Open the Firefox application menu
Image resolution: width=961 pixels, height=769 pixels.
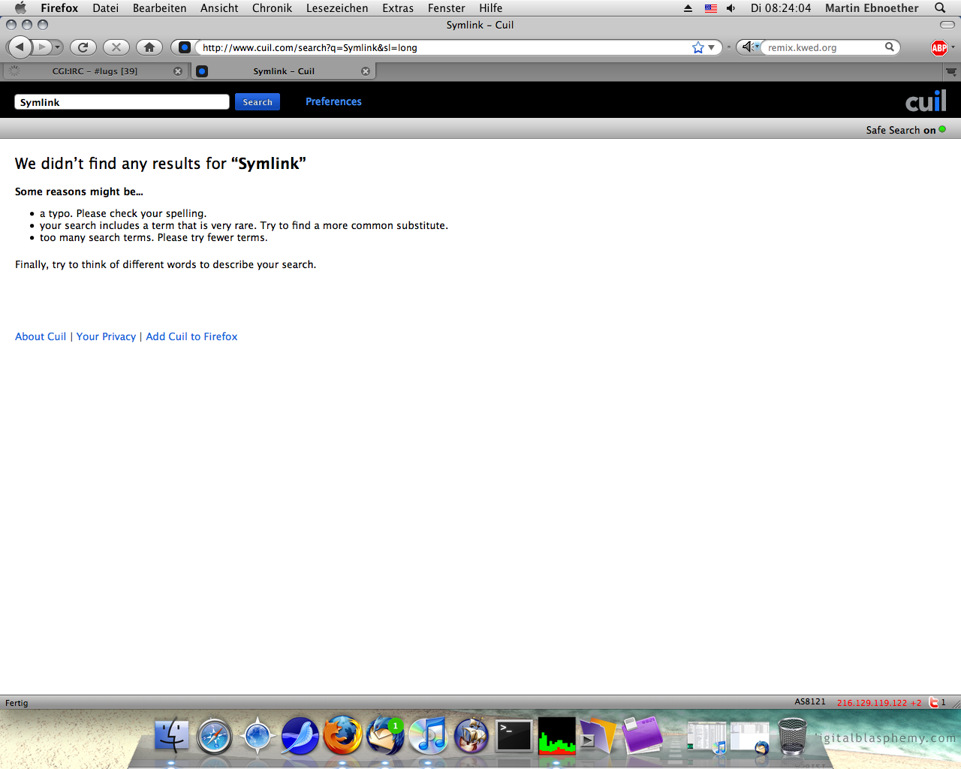pos(59,8)
